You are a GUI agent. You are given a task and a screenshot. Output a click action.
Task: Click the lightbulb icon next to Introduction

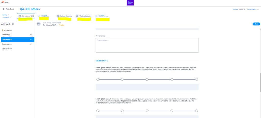point(3,30)
